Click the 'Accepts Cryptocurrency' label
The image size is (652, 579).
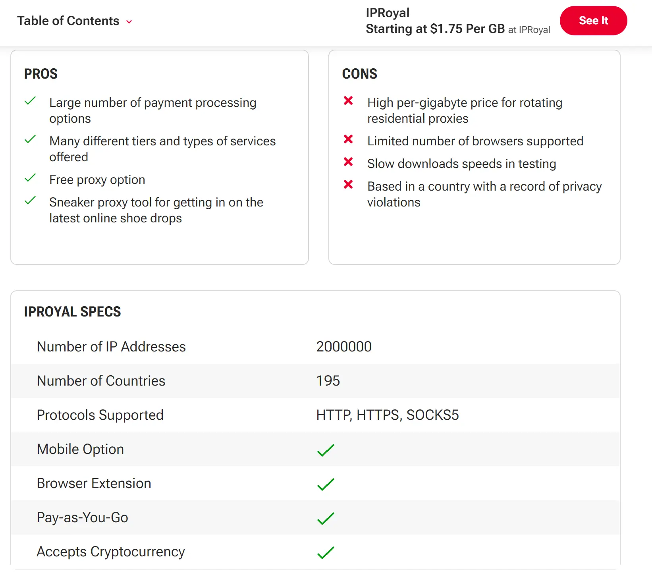click(111, 552)
